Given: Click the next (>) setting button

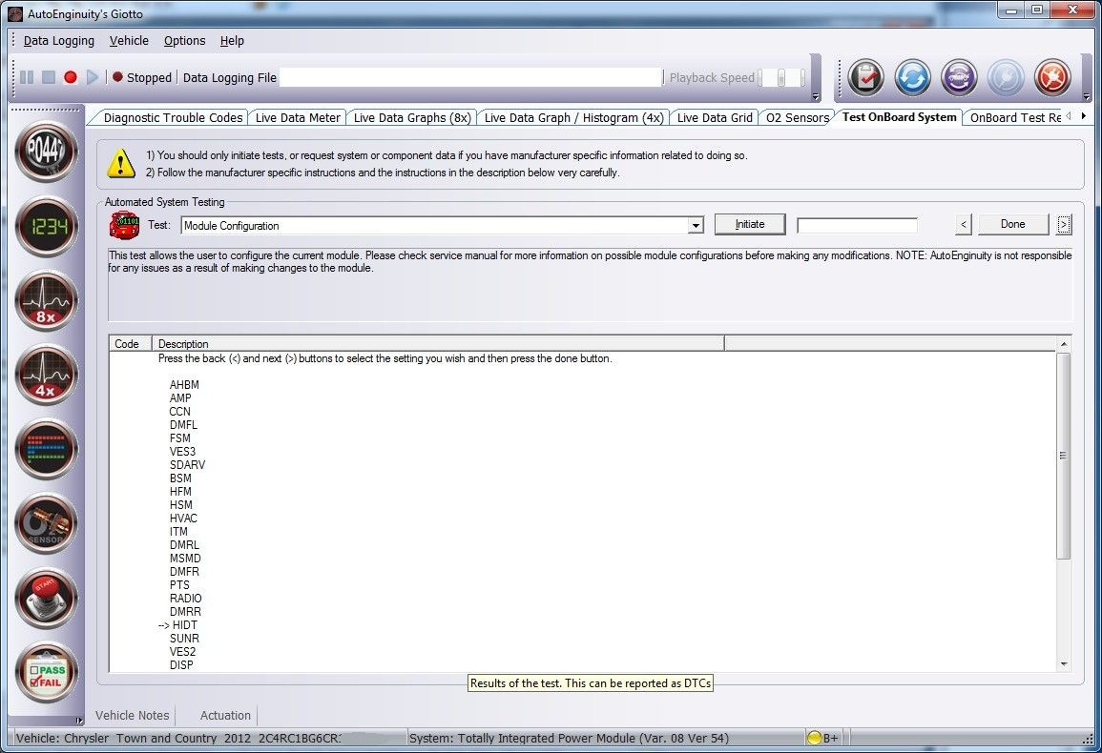Looking at the screenshot, I should (1064, 225).
